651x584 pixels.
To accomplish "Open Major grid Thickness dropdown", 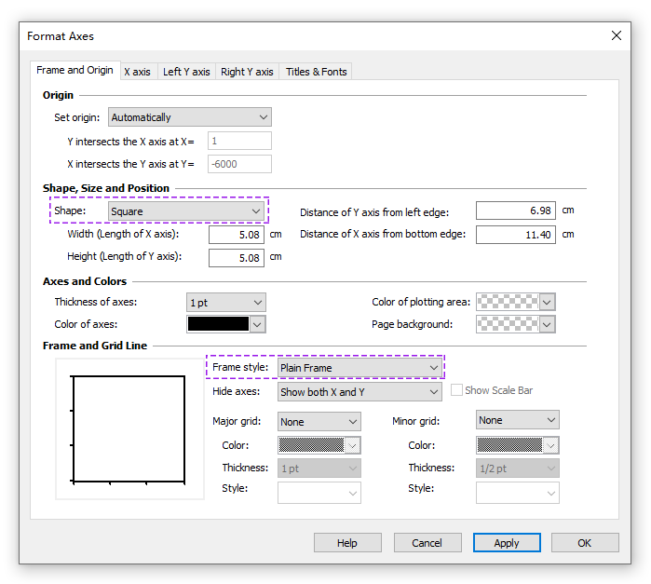I will click(x=319, y=469).
